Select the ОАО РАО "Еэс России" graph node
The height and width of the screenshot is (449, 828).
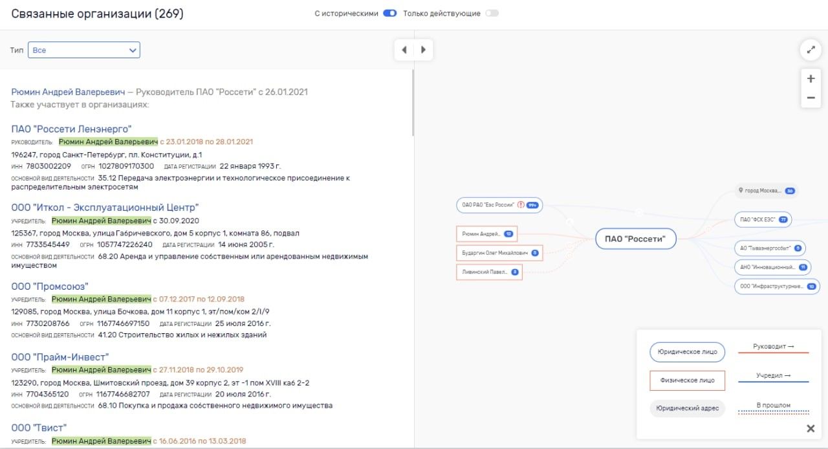coord(499,205)
